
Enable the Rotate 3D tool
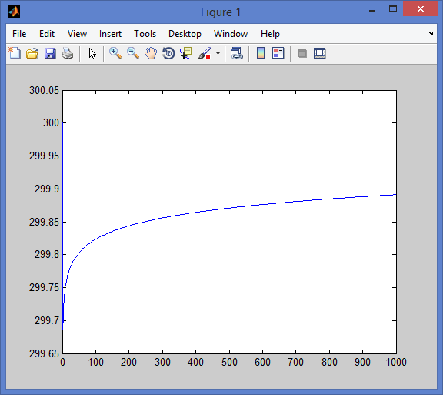(x=168, y=53)
